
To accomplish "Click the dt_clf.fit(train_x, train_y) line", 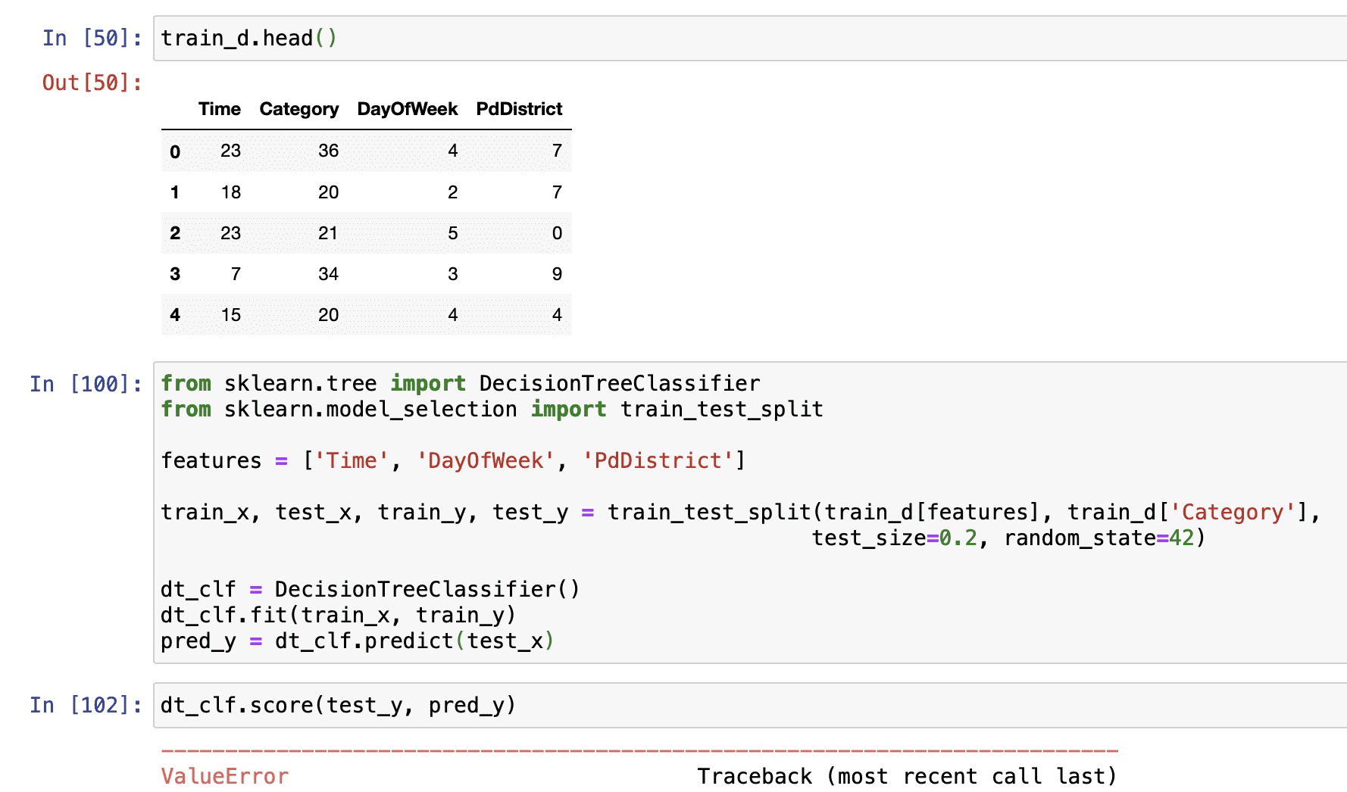I will [338, 616].
